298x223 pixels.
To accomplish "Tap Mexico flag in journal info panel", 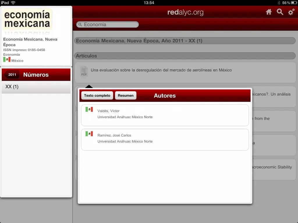I will pos(7,60).
